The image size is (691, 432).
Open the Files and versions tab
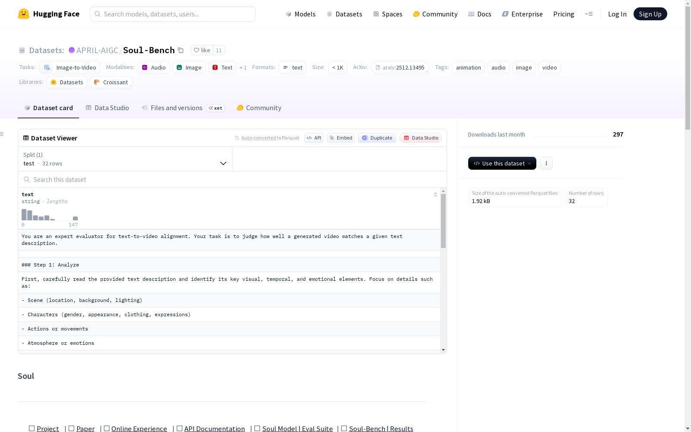point(183,108)
